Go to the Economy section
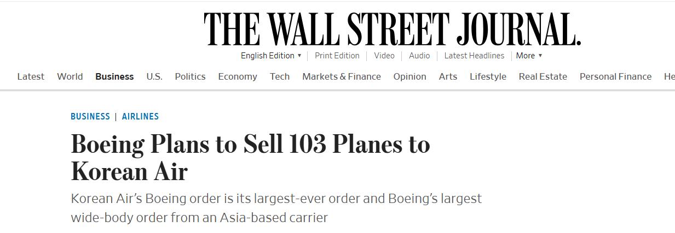The width and height of the screenshot is (675, 233). (x=238, y=76)
